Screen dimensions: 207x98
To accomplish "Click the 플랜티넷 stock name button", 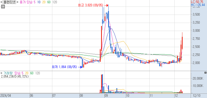I will [9, 2].
